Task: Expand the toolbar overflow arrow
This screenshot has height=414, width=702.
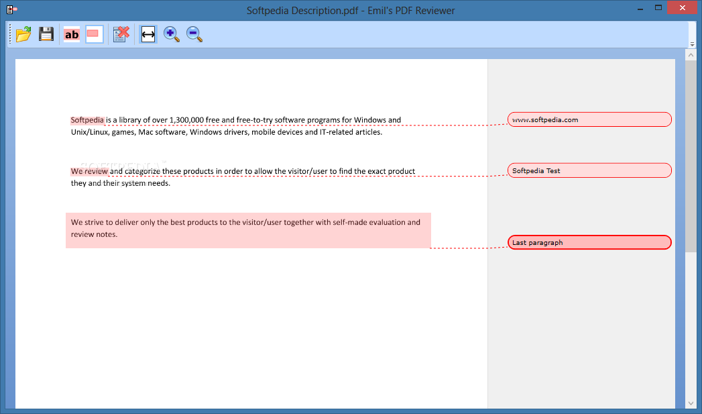Action: click(692, 44)
